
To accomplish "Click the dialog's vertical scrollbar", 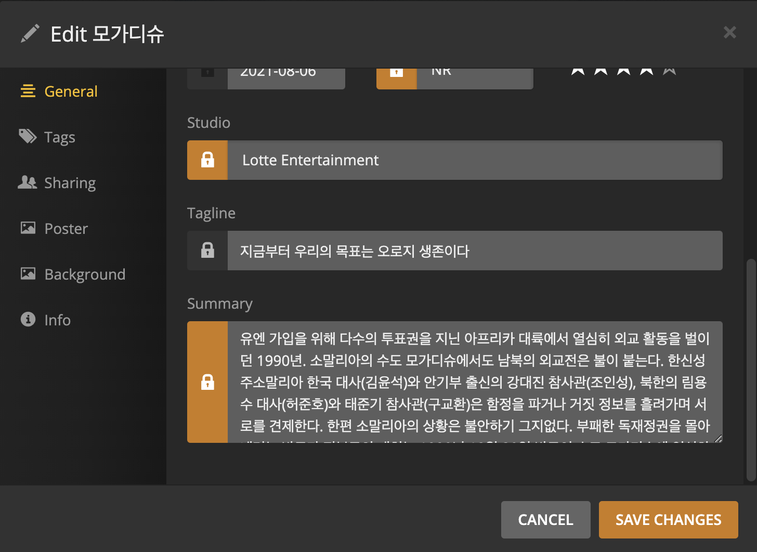I will click(x=751, y=369).
